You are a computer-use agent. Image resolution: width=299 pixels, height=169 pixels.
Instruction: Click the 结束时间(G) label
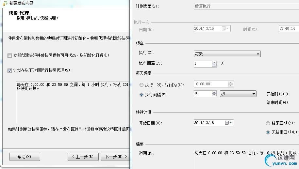point(278,102)
